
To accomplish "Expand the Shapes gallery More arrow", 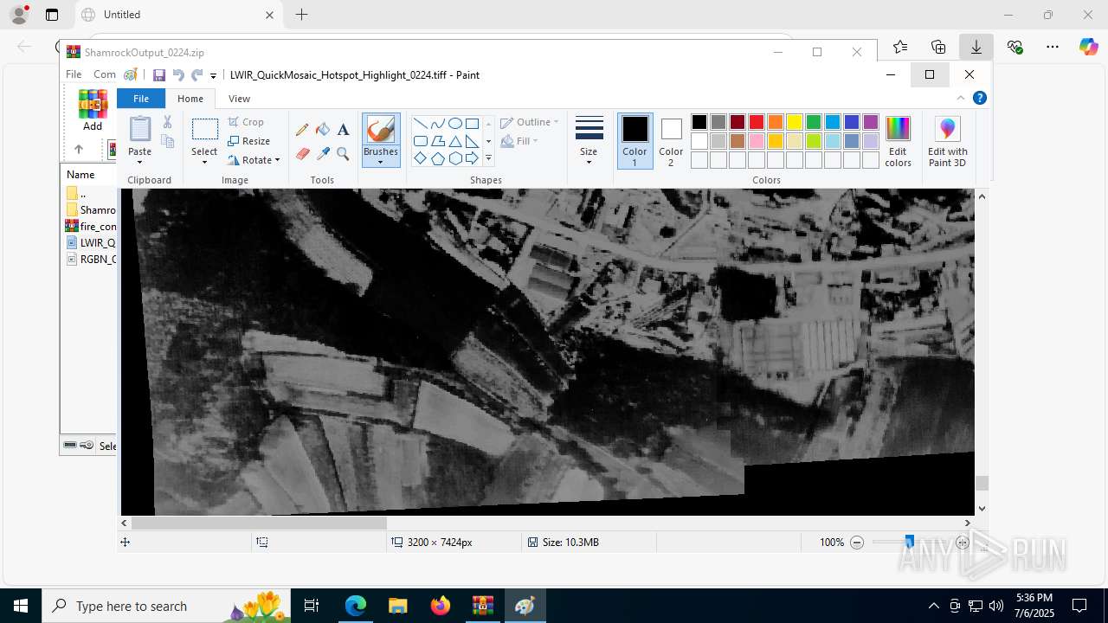I will click(488, 158).
